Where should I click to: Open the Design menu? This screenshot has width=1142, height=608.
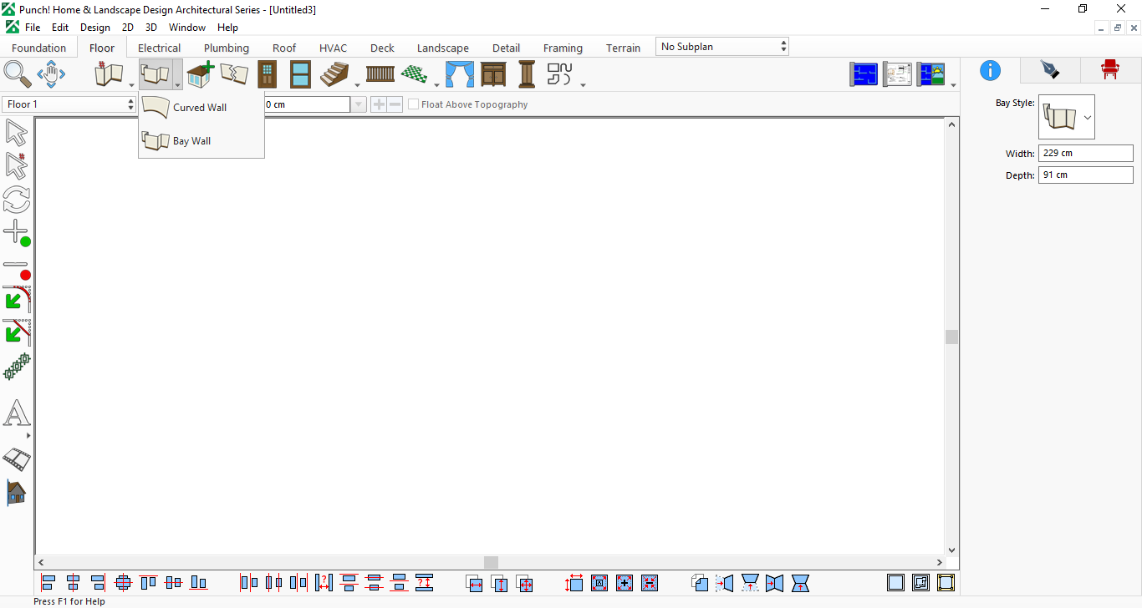coord(95,28)
